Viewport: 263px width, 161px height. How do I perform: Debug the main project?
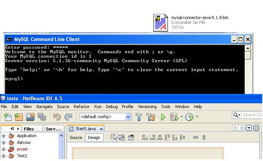click(x=174, y=117)
